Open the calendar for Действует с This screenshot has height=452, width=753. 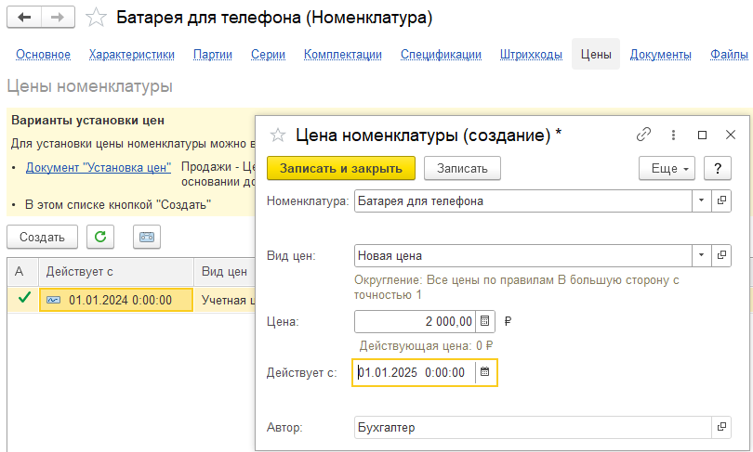[485, 372]
